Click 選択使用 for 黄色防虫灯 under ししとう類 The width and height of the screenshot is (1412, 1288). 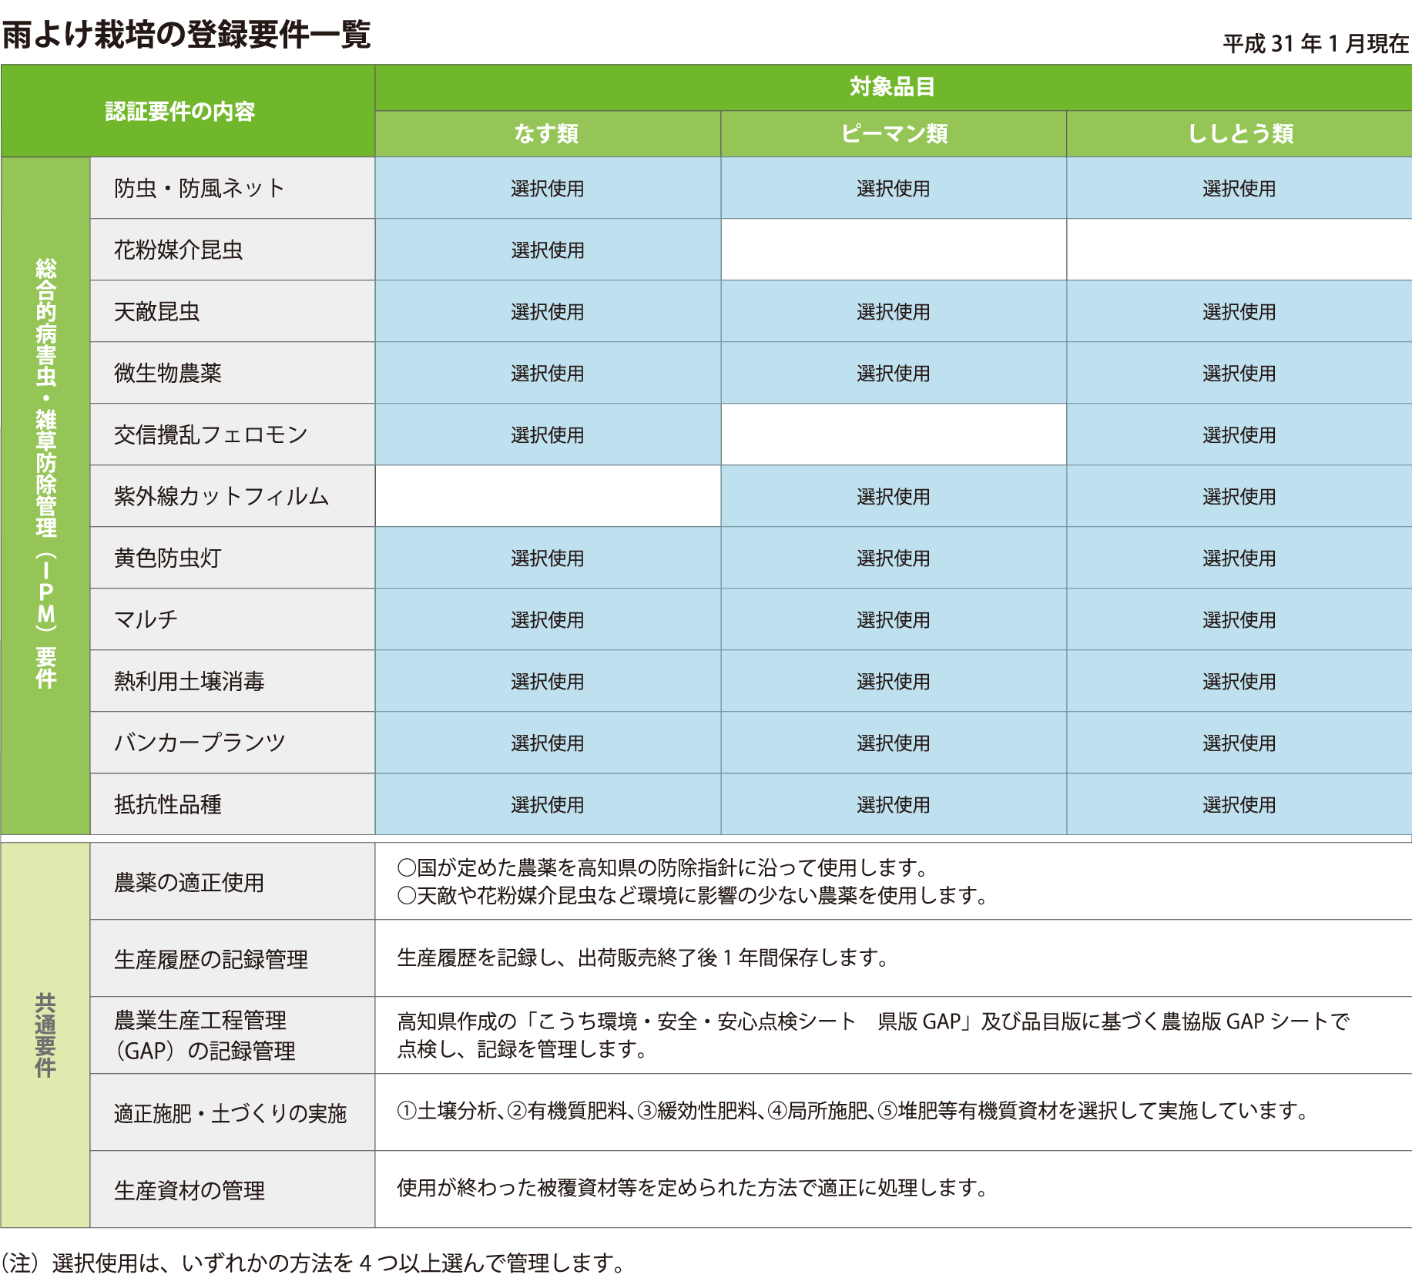coord(1239,558)
